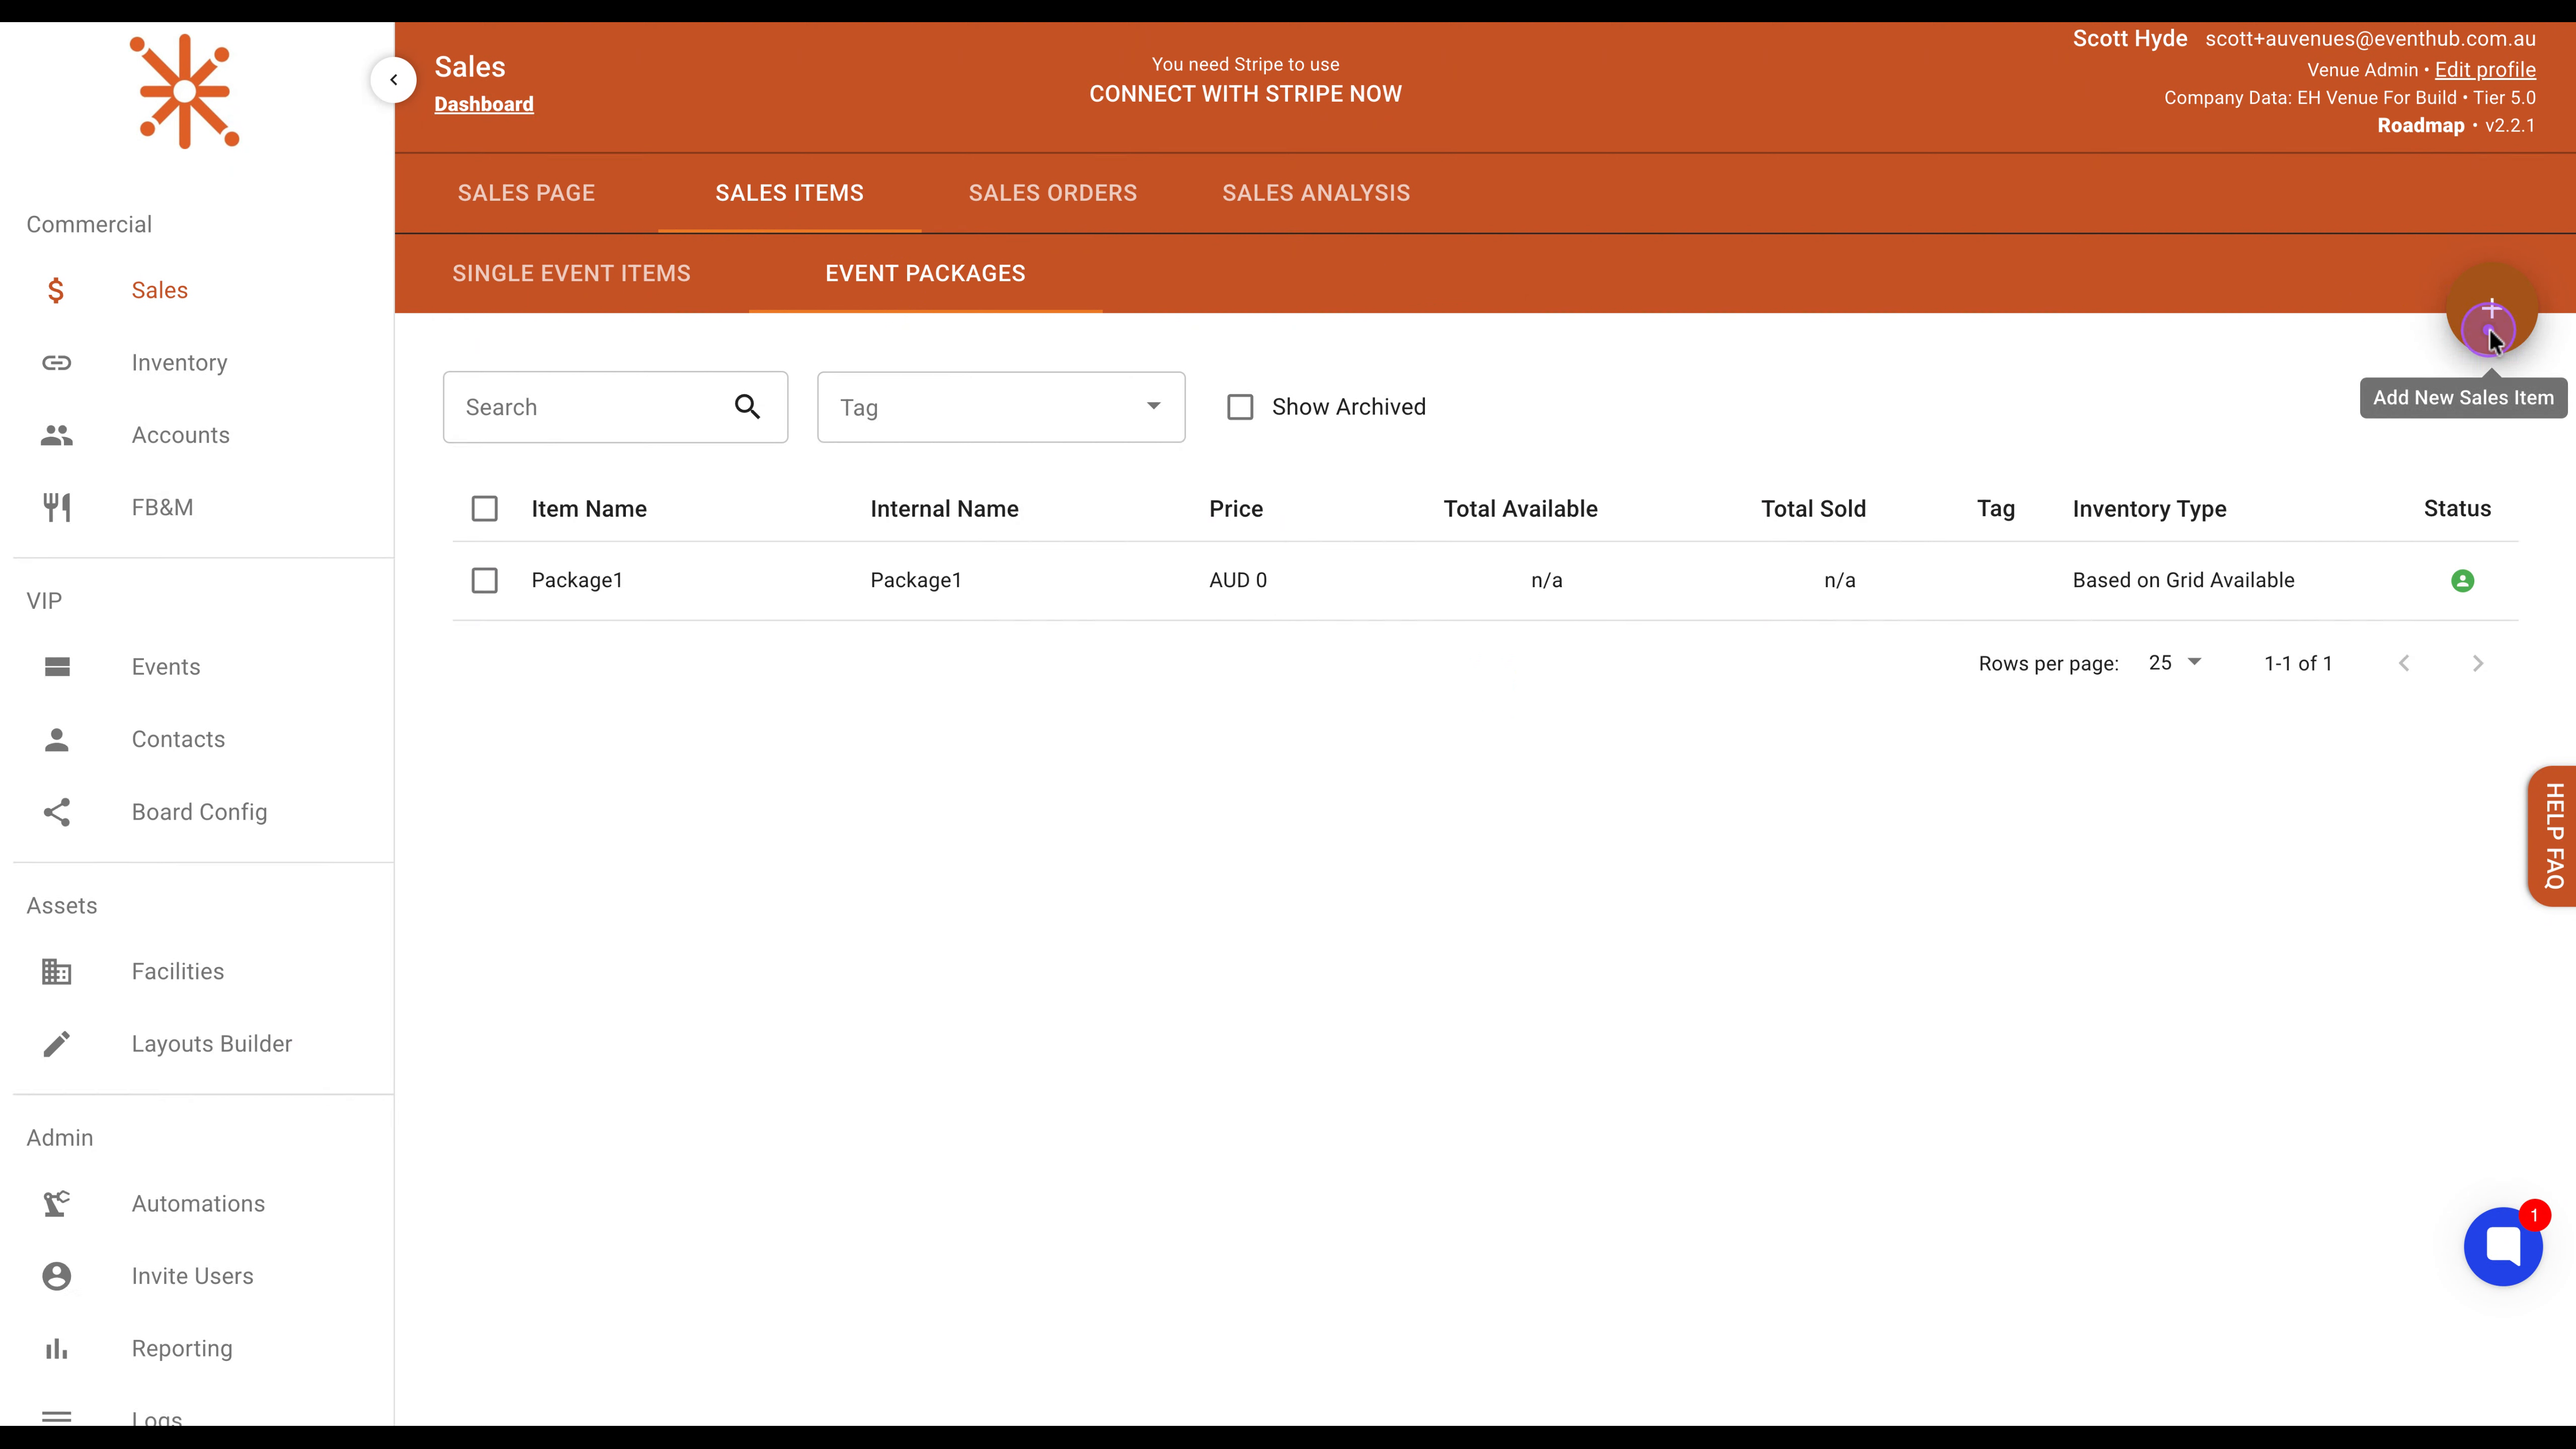This screenshot has height=1449, width=2576.
Task: Click the Internal Name column header
Action: pyautogui.click(x=944, y=509)
